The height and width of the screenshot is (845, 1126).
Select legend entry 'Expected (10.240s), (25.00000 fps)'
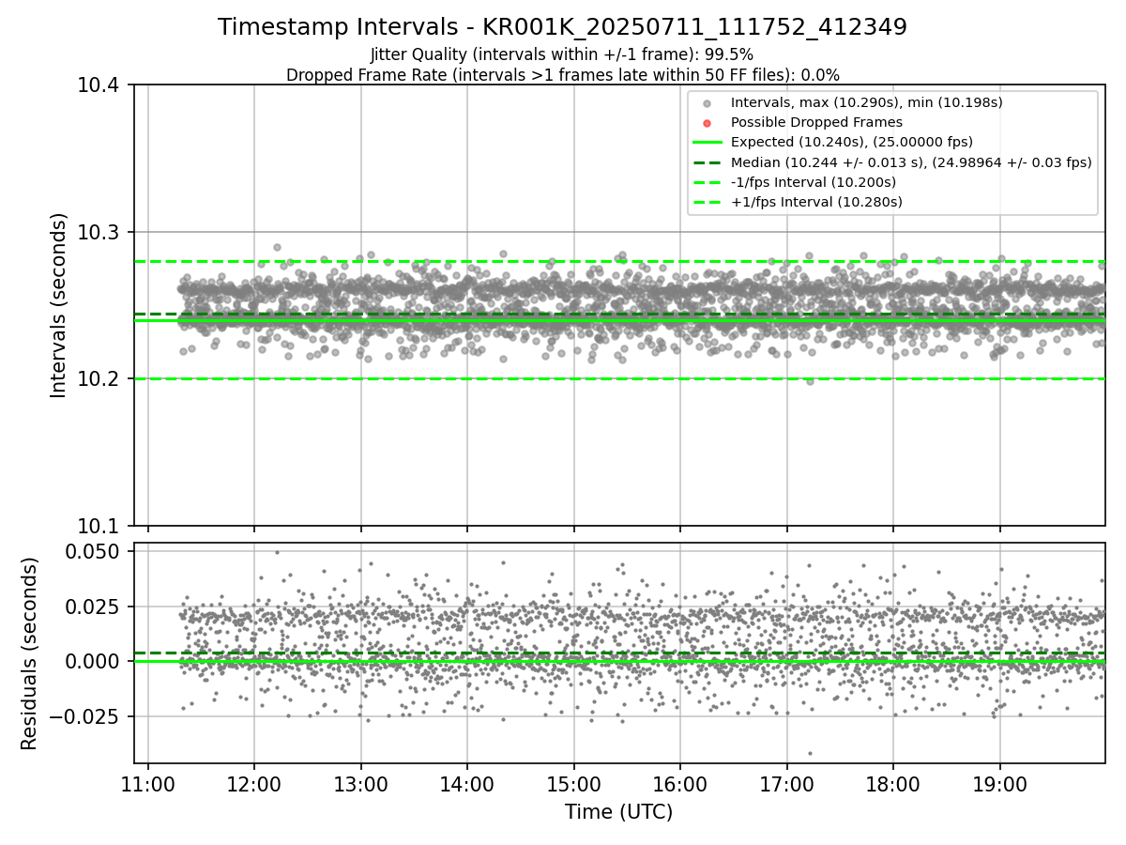point(852,142)
